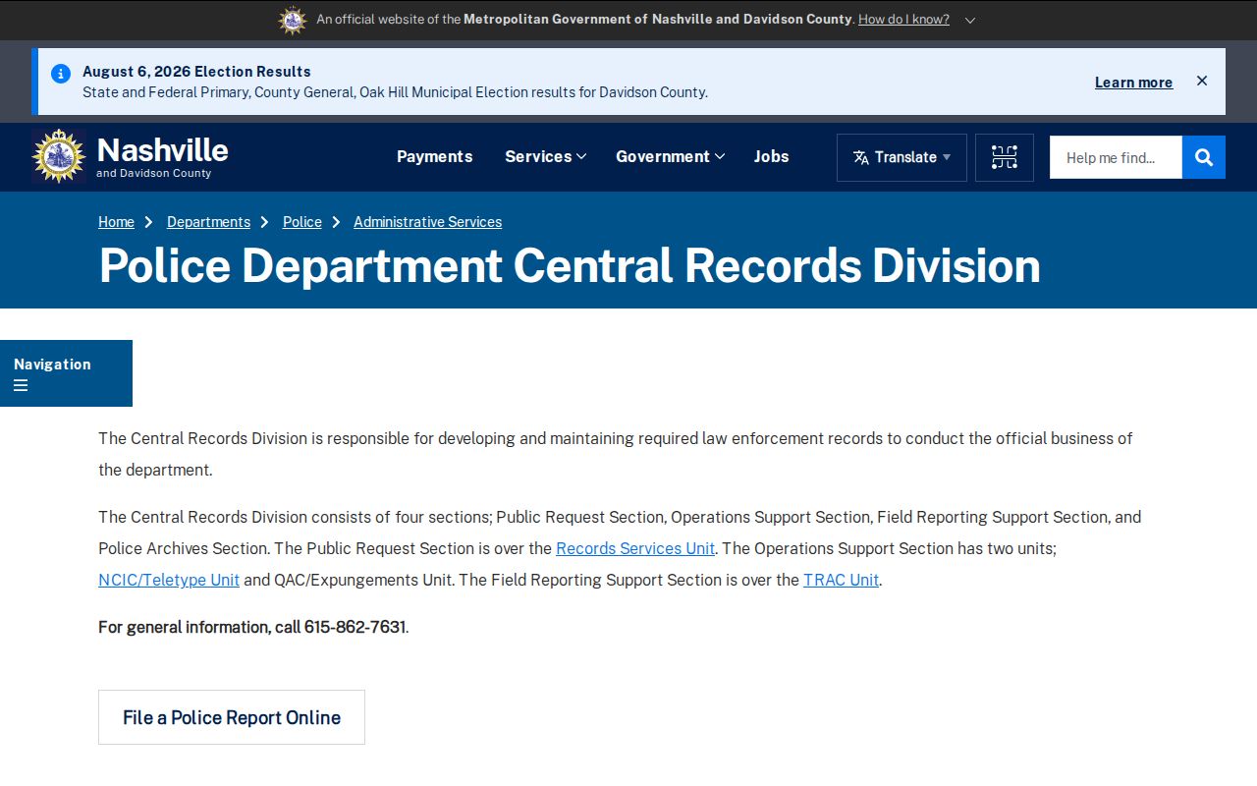Open the Records Services Unit link
Screen dimensions: 1257x786
[635, 548]
